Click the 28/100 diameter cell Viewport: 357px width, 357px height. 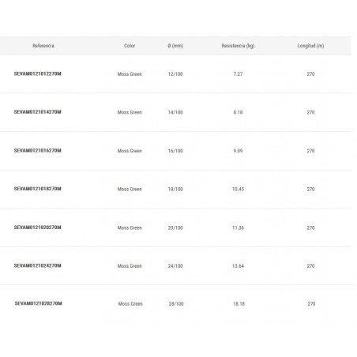[176, 304]
